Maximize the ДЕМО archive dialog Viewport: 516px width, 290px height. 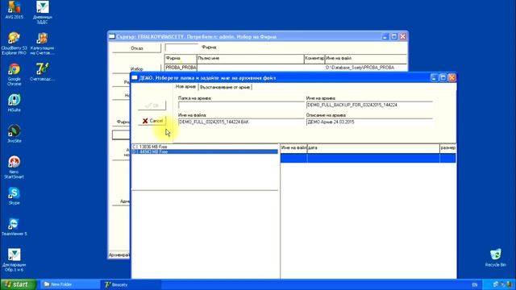click(443, 77)
